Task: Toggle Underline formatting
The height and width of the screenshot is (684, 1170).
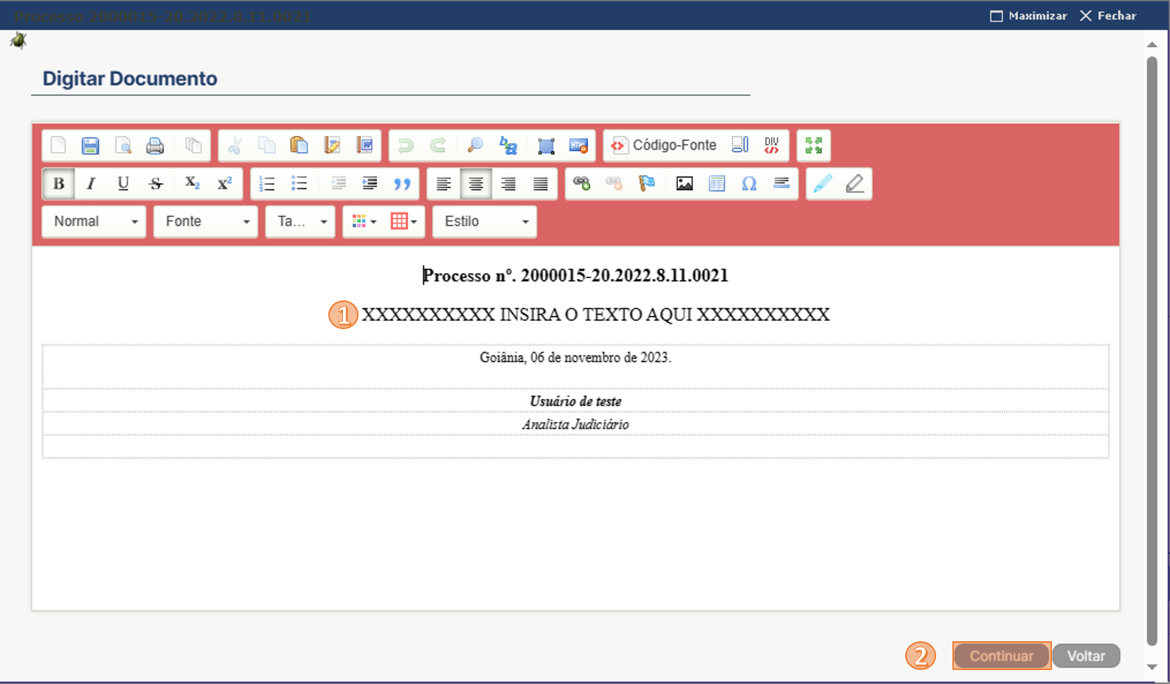Action: (x=123, y=184)
